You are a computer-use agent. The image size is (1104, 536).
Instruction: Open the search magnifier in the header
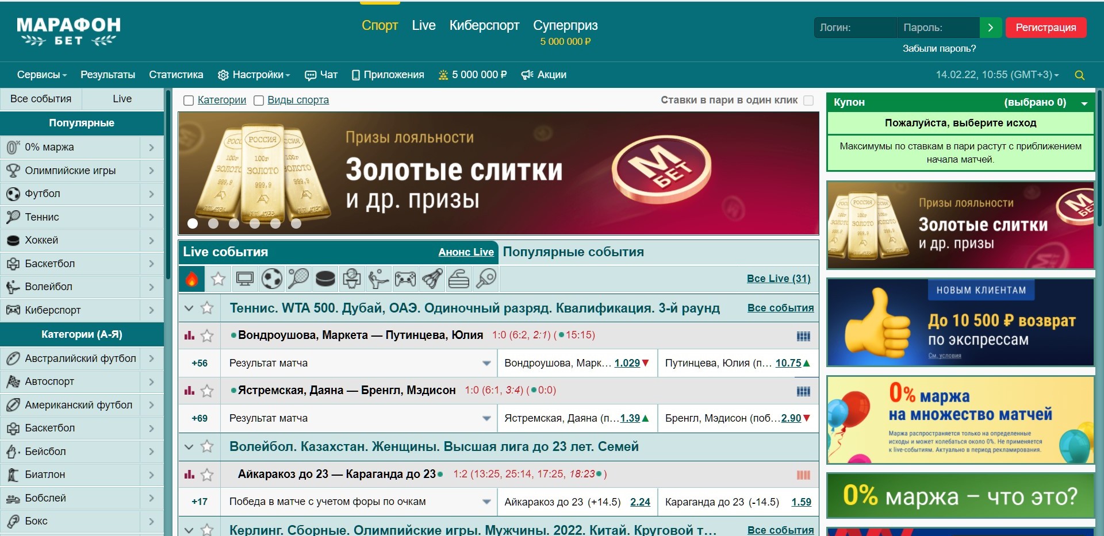(1079, 75)
